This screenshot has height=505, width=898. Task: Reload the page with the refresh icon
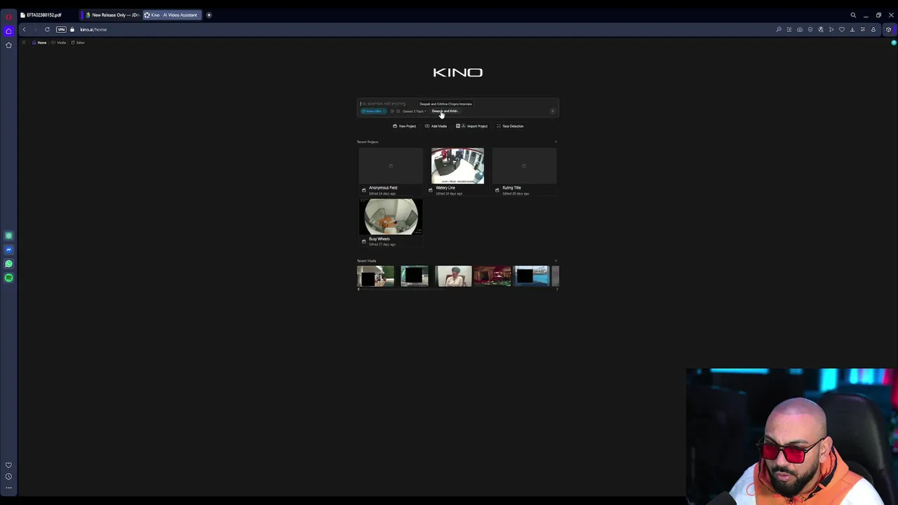point(47,29)
